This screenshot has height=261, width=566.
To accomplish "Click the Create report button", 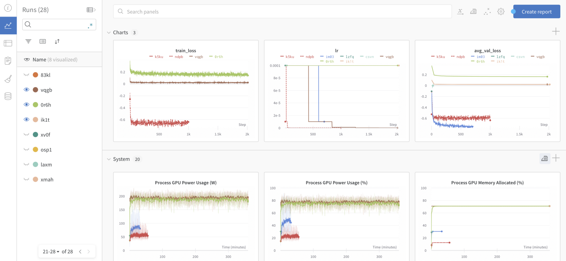I will 536,12.
